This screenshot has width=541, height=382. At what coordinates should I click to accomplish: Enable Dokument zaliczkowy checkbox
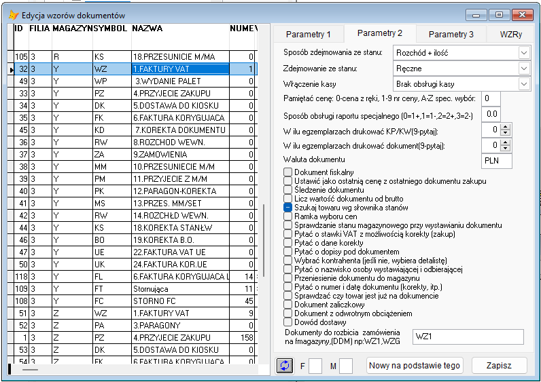(287, 305)
